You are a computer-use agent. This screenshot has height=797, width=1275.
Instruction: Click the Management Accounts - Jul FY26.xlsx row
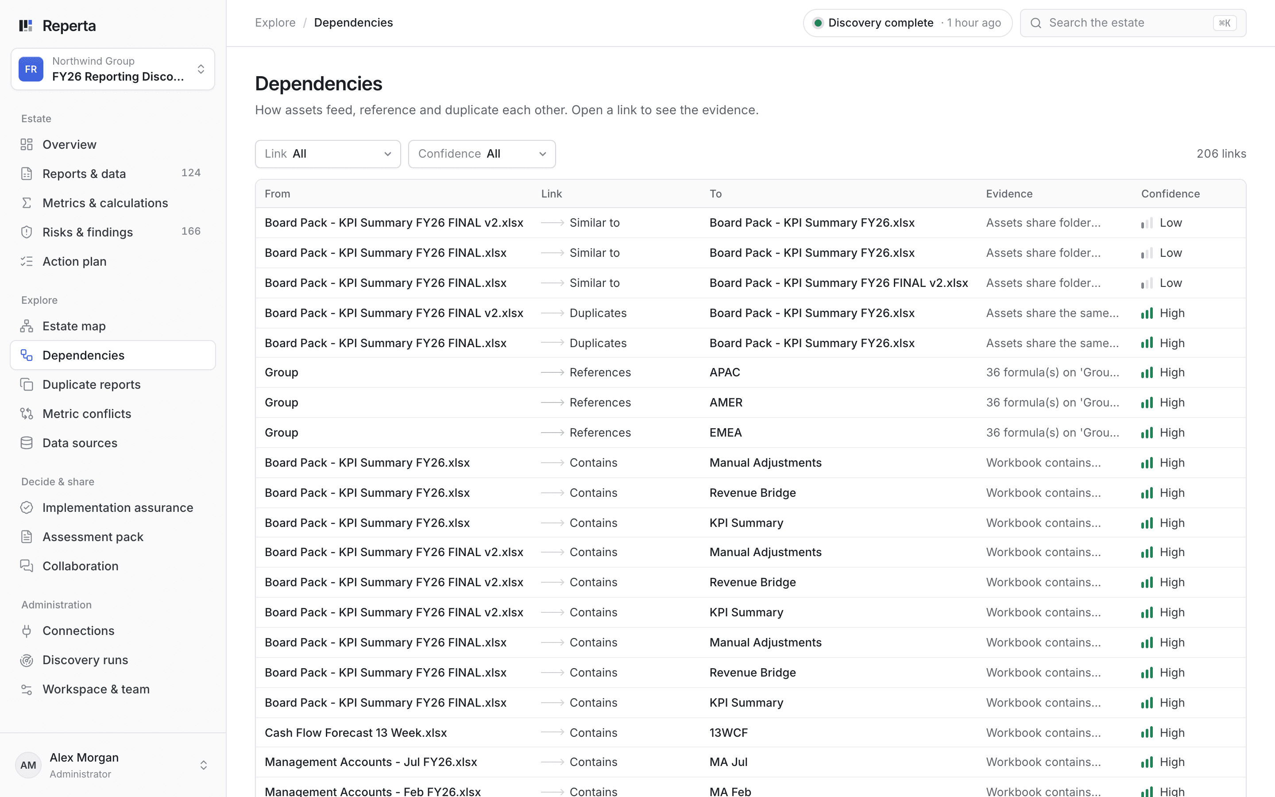[x=750, y=762]
